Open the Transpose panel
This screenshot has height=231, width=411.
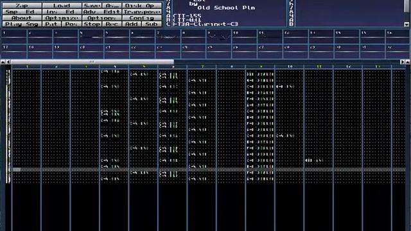[142, 12]
